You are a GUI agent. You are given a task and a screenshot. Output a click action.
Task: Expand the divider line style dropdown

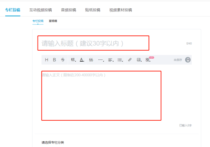[x=101, y=60]
